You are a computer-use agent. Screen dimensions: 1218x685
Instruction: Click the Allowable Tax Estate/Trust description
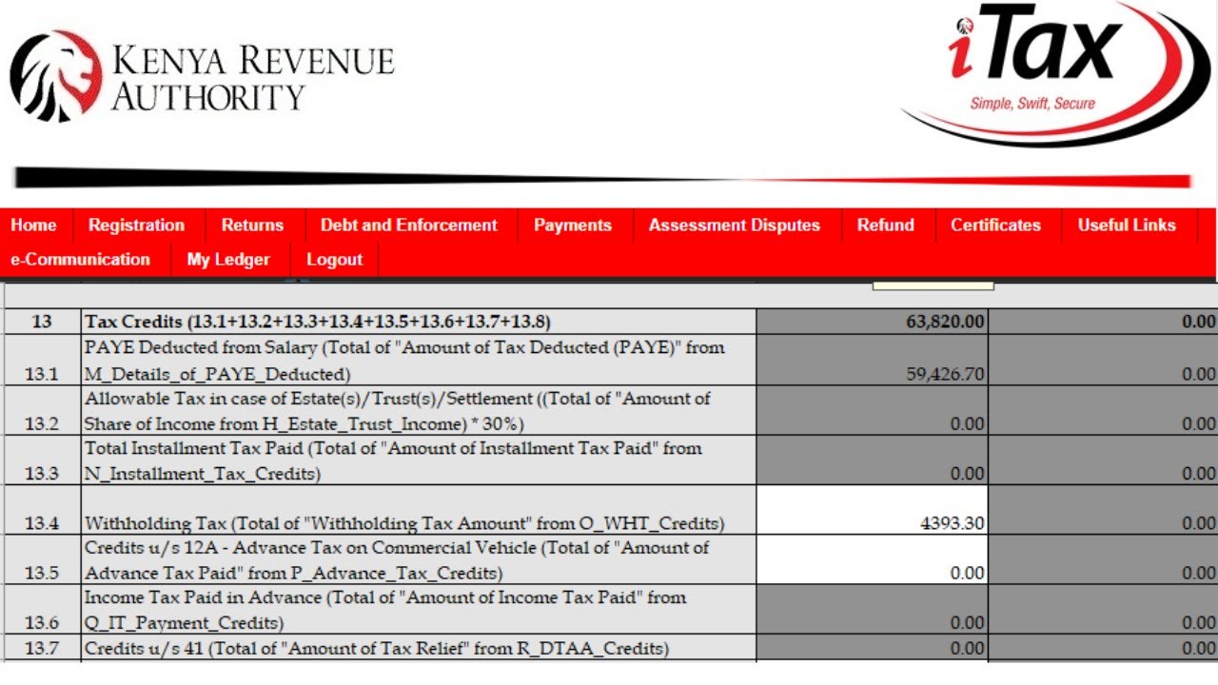coord(398,411)
